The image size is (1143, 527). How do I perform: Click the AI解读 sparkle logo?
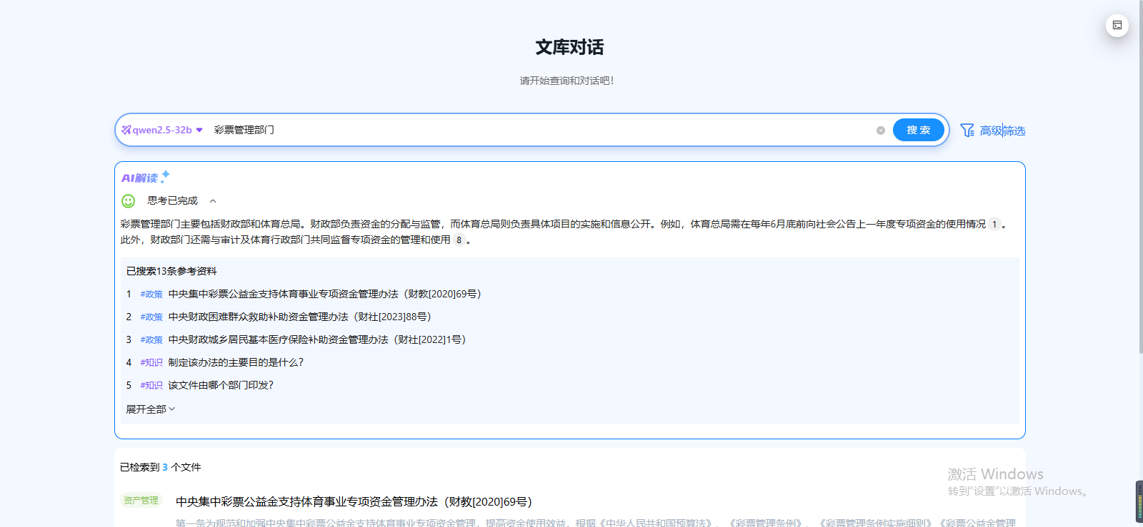[146, 178]
